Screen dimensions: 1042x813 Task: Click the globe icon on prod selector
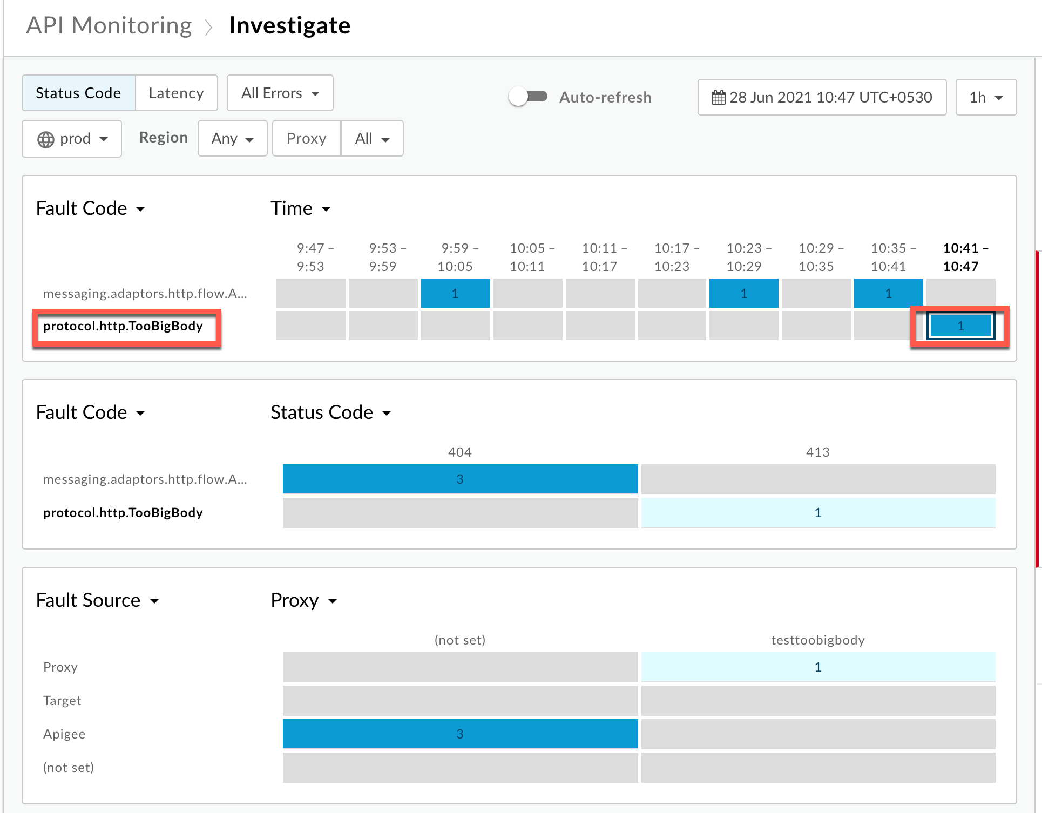[x=46, y=139]
